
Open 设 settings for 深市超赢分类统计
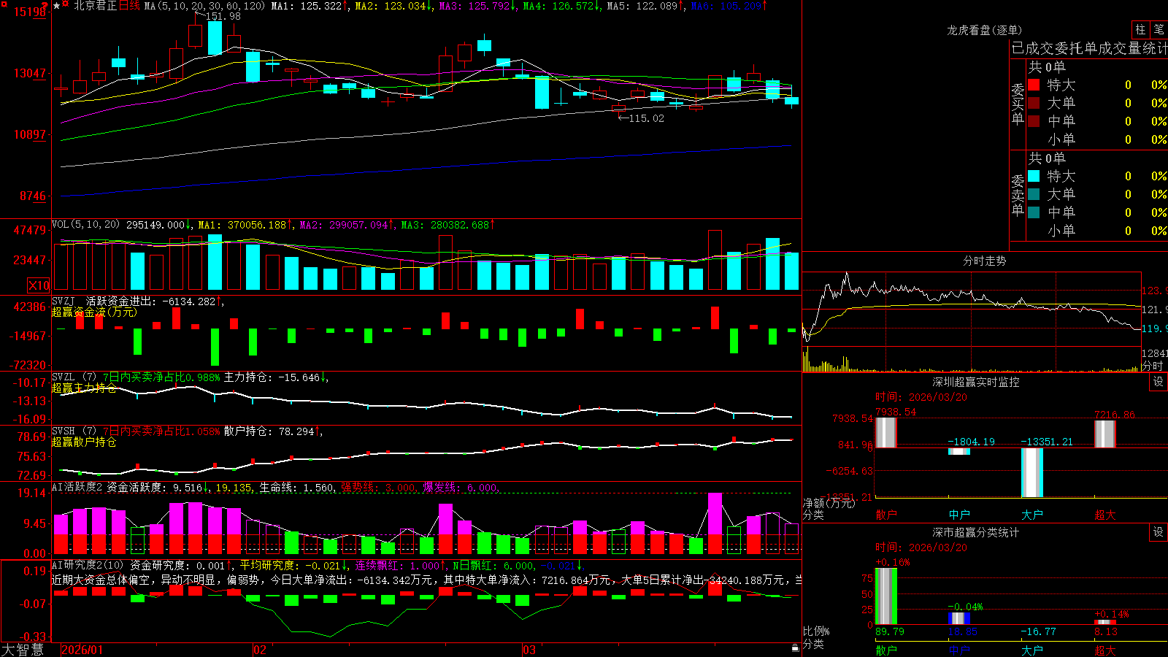point(1159,532)
